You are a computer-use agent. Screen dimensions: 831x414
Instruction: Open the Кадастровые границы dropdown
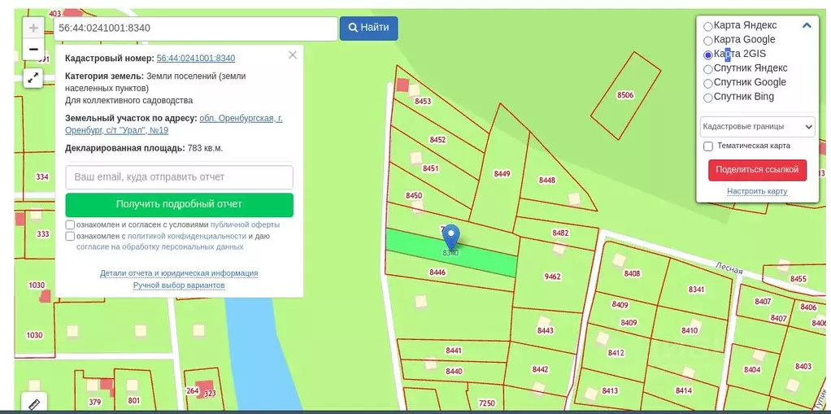click(x=757, y=127)
